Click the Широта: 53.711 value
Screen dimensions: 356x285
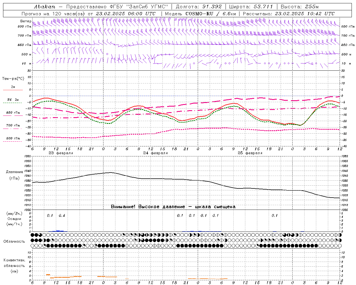tap(251, 6)
